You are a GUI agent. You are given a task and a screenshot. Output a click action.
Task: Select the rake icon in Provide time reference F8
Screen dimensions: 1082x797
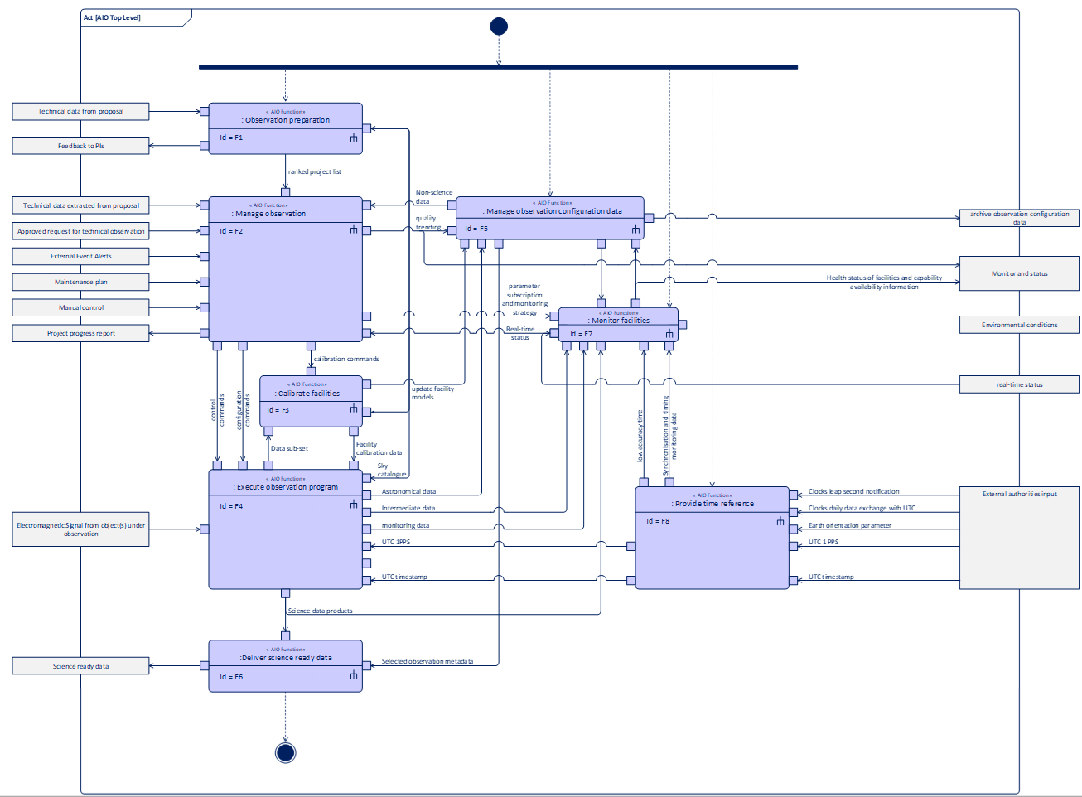coord(779,522)
